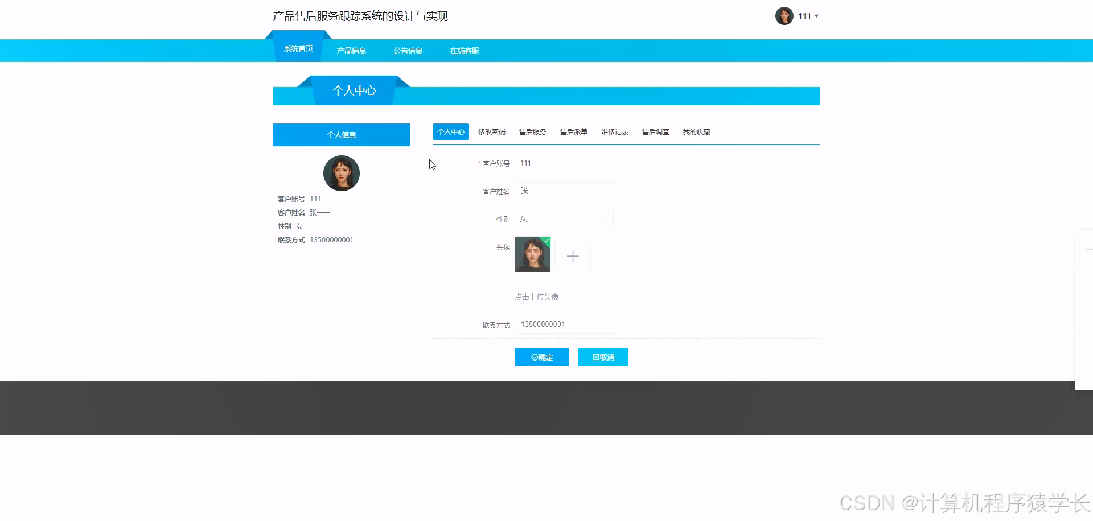Switch to 维修记录 tab
Screen dimensions: 1093x521
[615, 131]
